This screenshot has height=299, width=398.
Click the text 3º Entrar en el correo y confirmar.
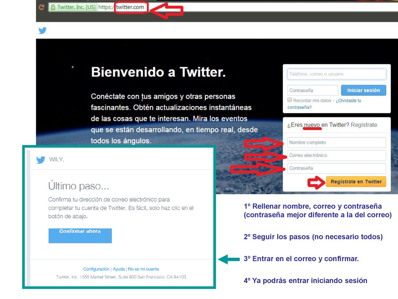pyautogui.click(x=301, y=259)
